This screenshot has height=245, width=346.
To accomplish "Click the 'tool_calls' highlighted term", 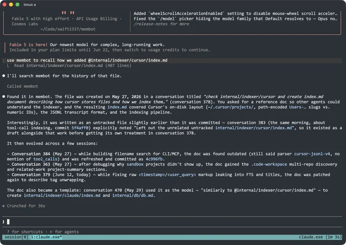I will click(45, 159).
